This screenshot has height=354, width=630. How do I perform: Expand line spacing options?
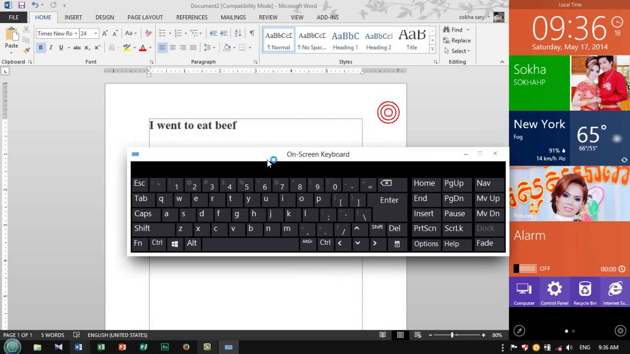209,48
